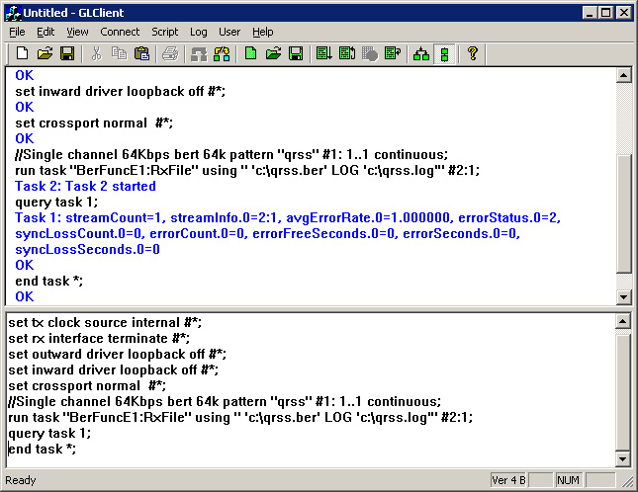This screenshot has height=492, width=638.
Task: Minimize the GLClient window
Action: [590, 13]
